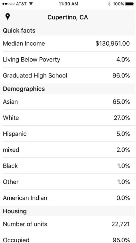Tap the Wi-Fi signal icon
The width and height of the screenshot is (136, 243).
31,4
